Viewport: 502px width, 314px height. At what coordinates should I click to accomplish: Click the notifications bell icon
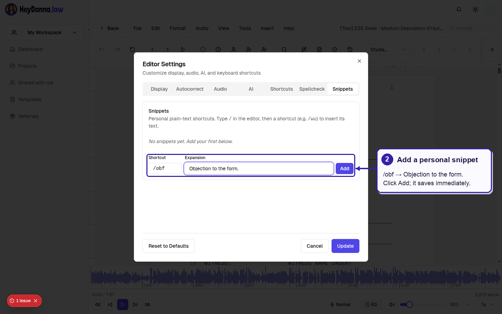(x=459, y=9)
